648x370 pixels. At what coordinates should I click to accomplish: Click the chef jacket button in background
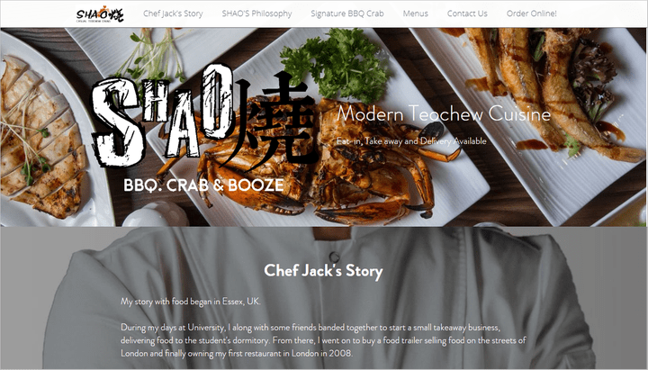coord(334,257)
